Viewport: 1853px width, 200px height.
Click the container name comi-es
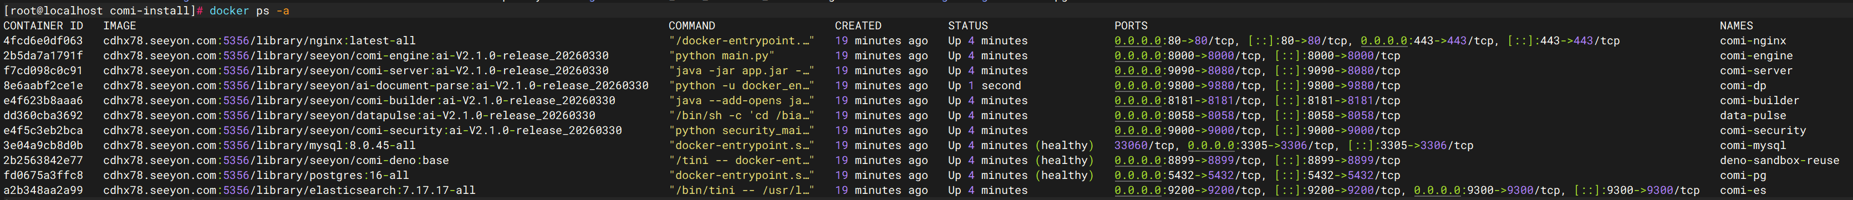tap(1743, 191)
